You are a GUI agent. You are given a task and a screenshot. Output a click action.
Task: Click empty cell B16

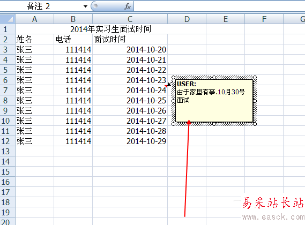73,182
